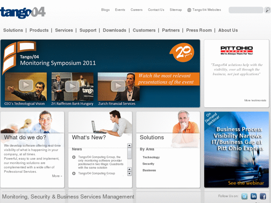Select the Technology solutions area
Screen dimensions: 271x203
tap(151, 157)
